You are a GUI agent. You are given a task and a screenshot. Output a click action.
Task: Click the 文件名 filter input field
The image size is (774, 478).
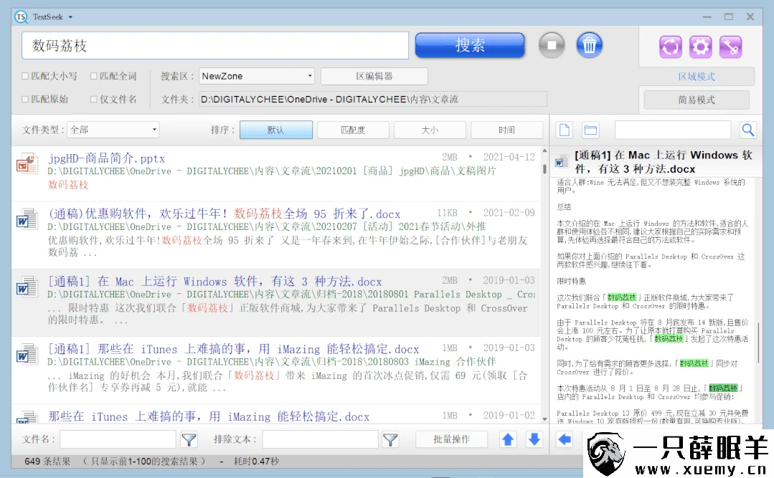pyautogui.click(x=118, y=439)
